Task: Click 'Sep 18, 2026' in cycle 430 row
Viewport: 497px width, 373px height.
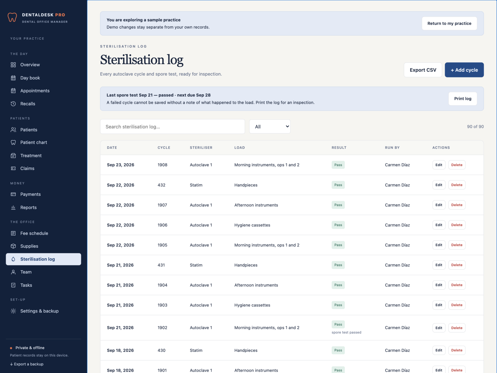Action: pos(120,350)
